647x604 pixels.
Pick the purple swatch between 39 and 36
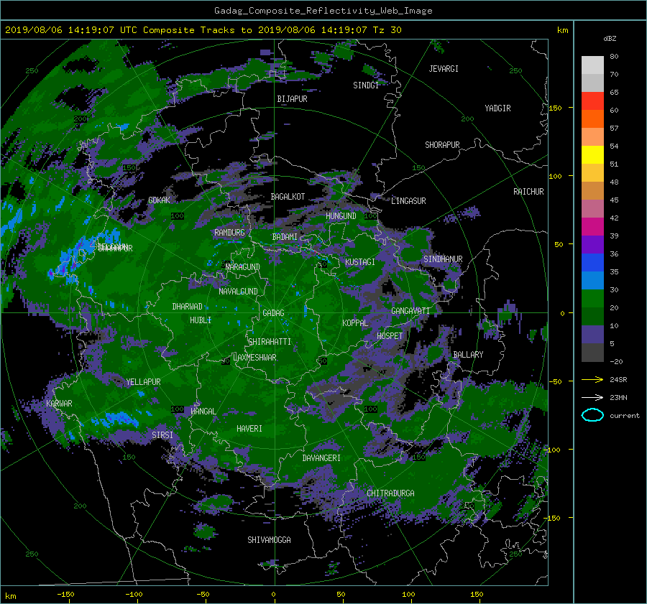point(592,244)
